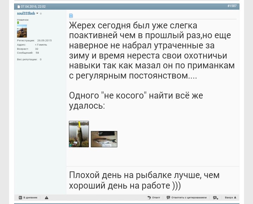Click the reply arrow icon

tap(149, 198)
